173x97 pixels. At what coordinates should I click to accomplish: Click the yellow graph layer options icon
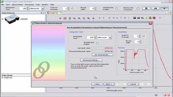150,18
